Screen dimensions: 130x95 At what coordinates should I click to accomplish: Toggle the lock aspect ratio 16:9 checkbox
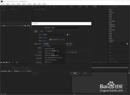pos(50,39)
